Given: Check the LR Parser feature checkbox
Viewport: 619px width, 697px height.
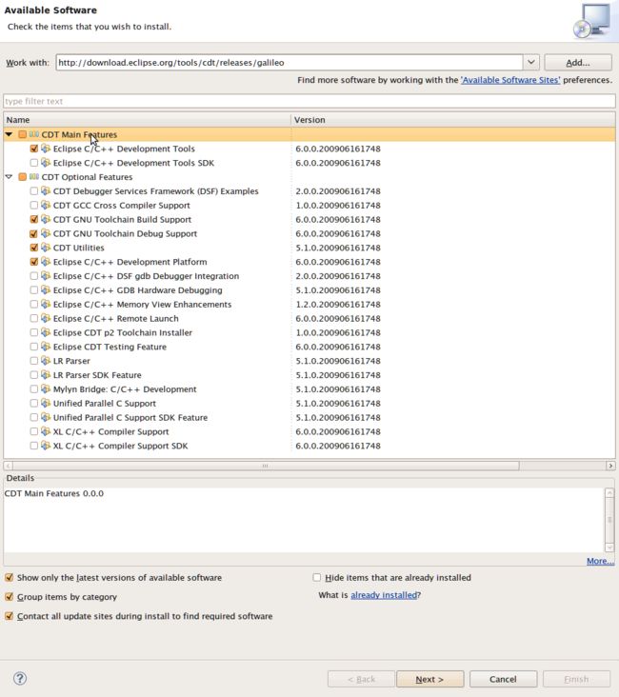Looking at the screenshot, I should pyautogui.click(x=33, y=361).
